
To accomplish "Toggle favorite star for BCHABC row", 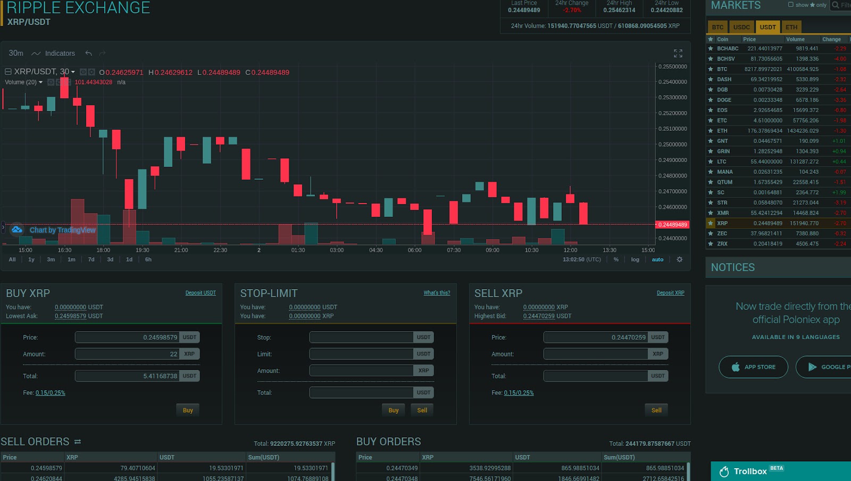I will (711, 48).
